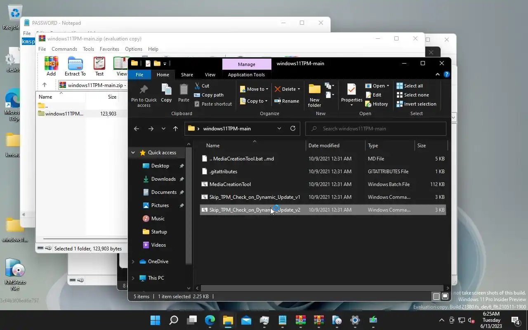Go up one level in WinRAR

coord(45,85)
